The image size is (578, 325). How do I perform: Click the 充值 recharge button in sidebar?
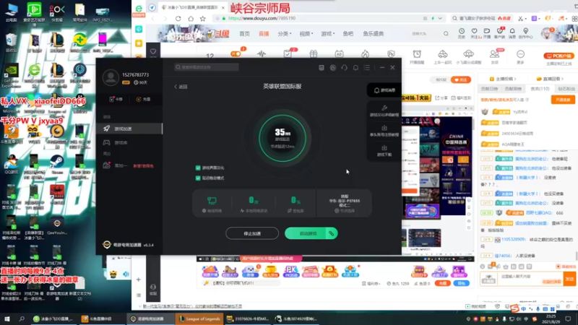pyautogui.click(x=143, y=99)
